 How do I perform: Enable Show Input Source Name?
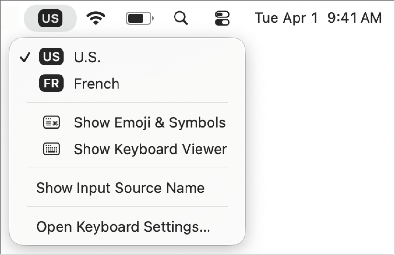(x=121, y=188)
